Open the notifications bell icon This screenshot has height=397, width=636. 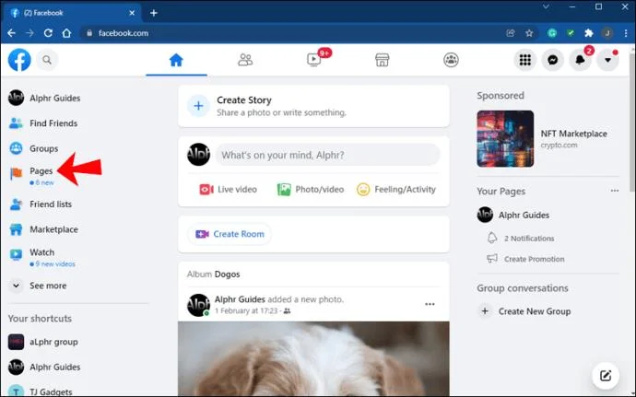pyautogui.click(x=581, y=60)
